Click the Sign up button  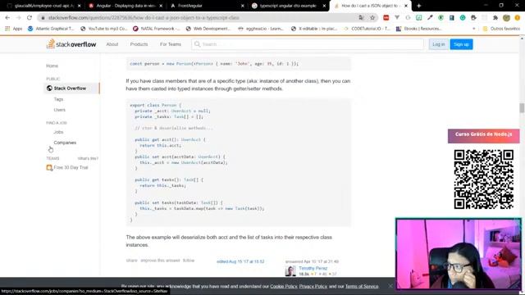coord(461,44)
